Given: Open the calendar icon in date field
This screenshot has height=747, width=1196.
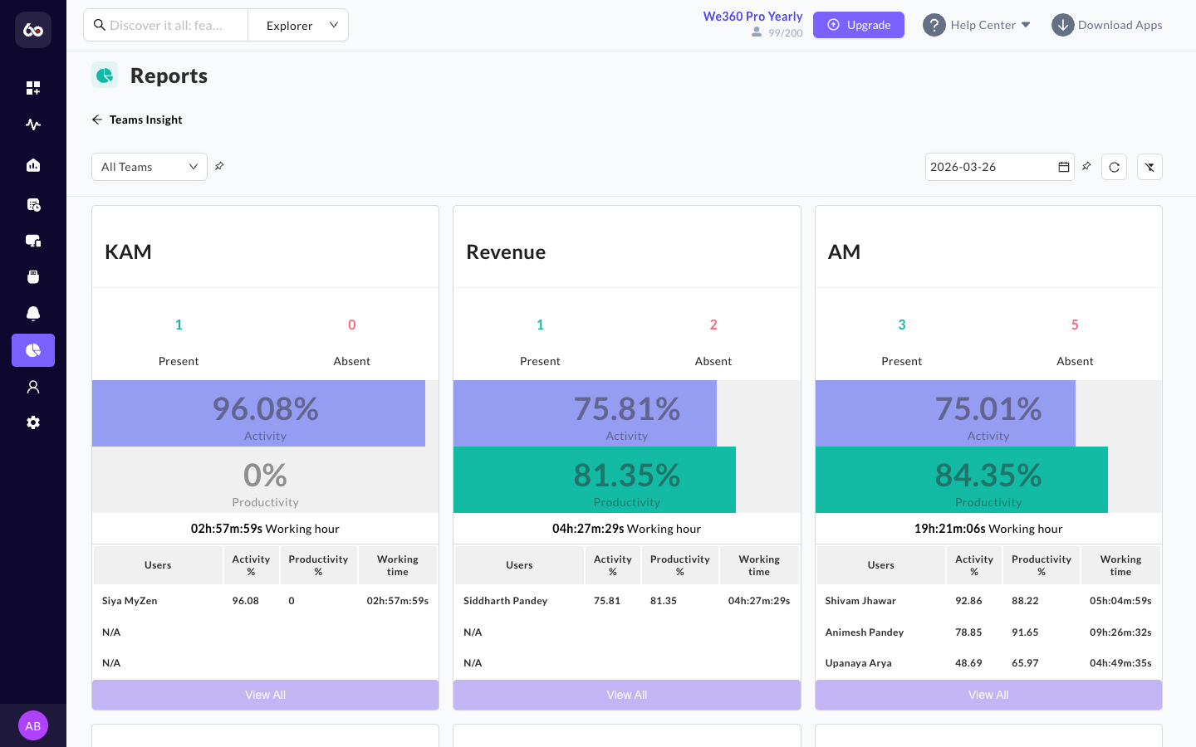Looking at the screenshot, I should tap(1064, 167).
